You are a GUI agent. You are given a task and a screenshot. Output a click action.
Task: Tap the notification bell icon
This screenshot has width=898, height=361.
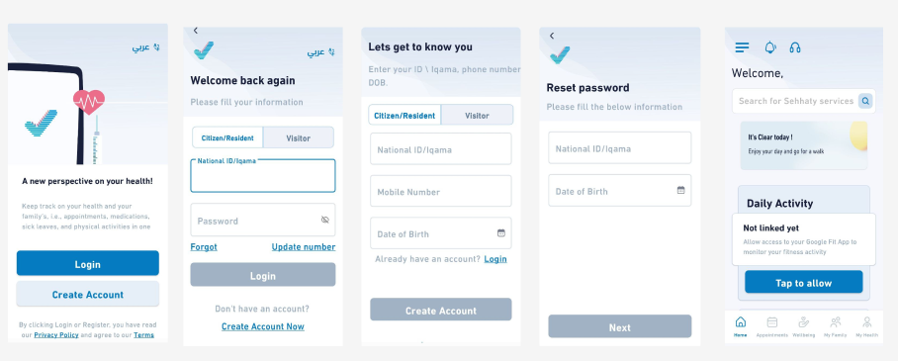pyautogui.click(x=770, y=47)
